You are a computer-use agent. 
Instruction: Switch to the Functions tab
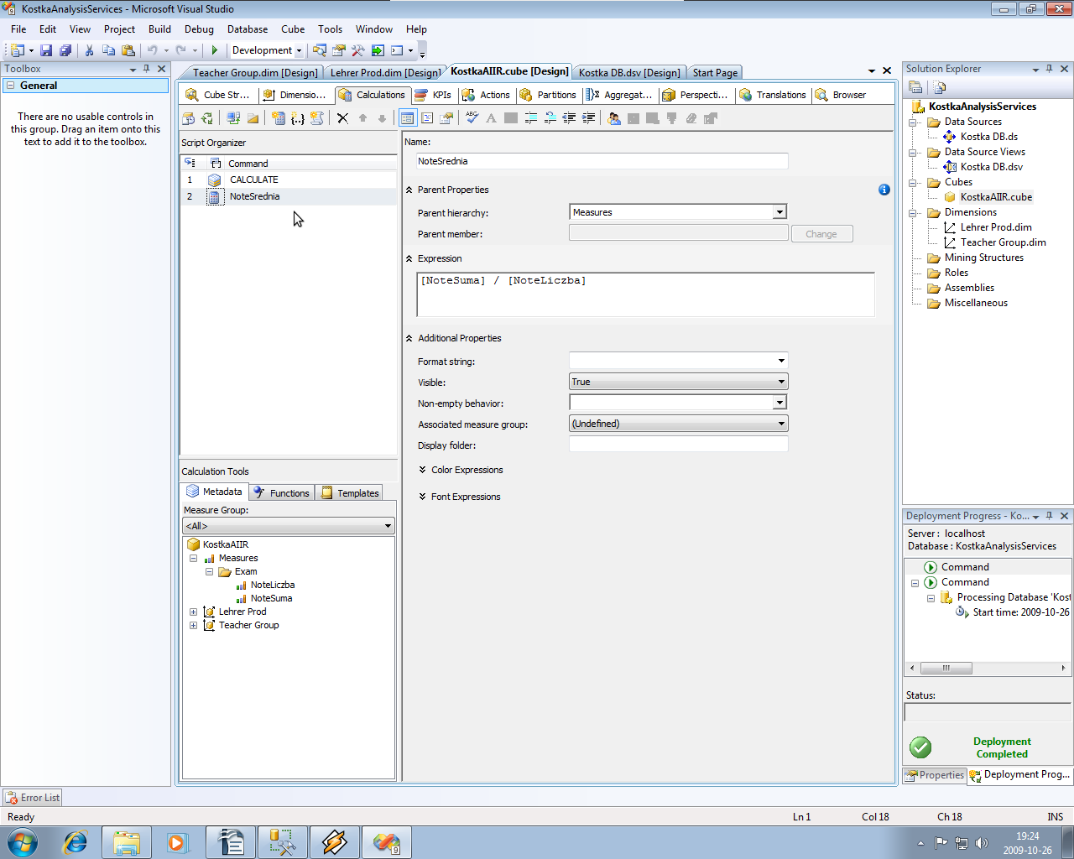tap(281, 493)
